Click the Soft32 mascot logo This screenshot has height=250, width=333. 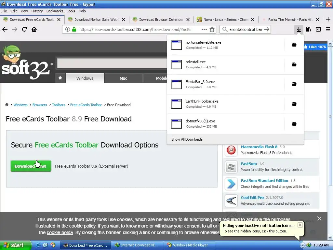(27, 63)
